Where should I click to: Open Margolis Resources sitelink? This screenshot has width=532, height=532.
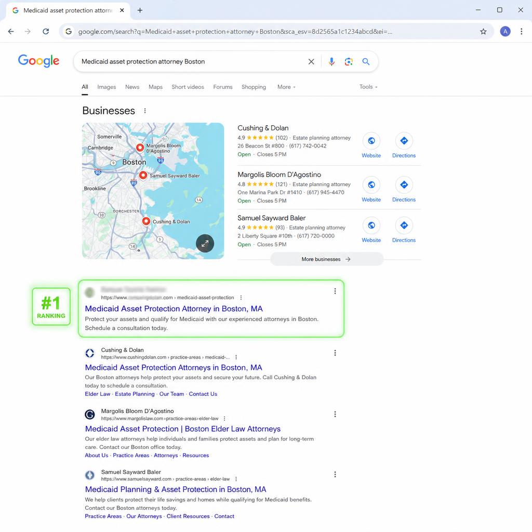pos(196,455)
